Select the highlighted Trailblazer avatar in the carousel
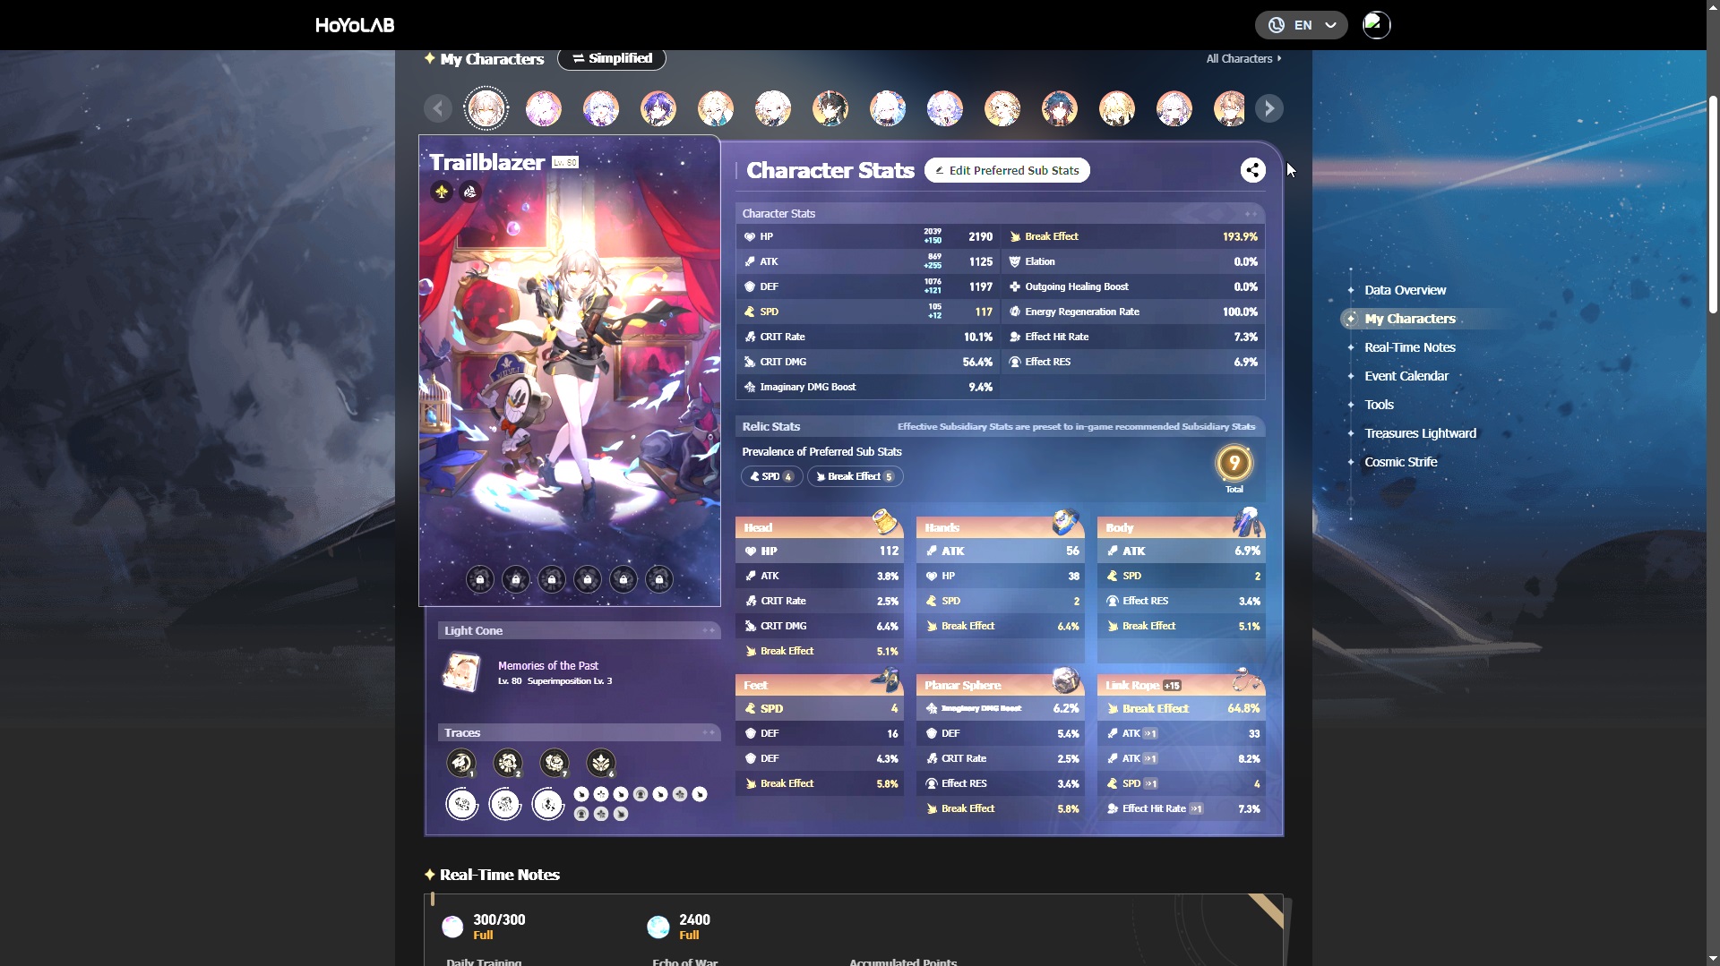Screen dimensions: 1720x966 coord(486,108)
